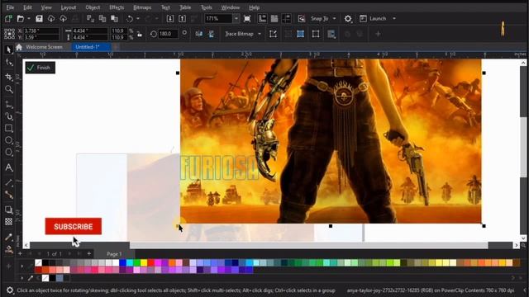Activate the Zoom tool in the toolbox
529x297 pixels.
(x=9, y=89)
